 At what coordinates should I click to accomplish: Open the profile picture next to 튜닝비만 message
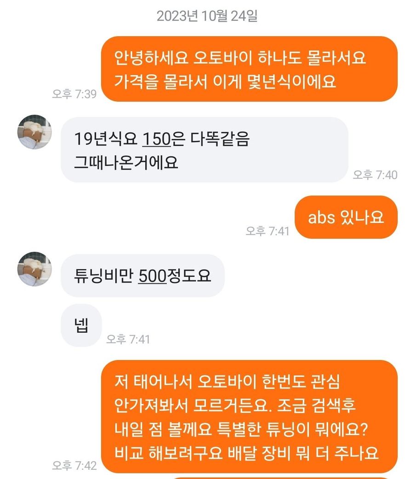[34, 269]
